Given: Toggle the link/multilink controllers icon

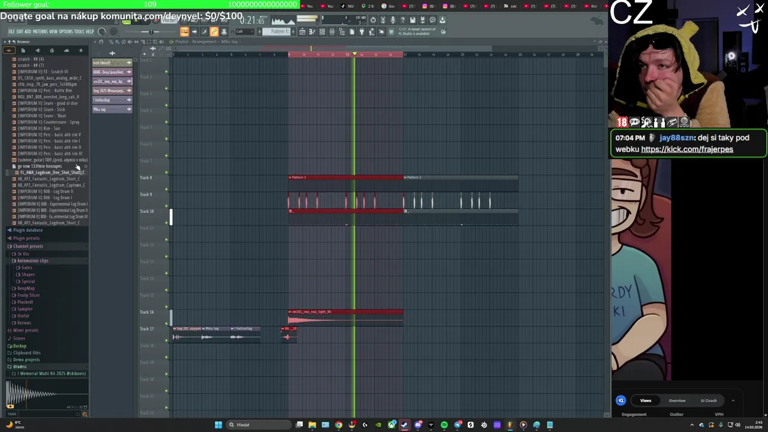Looking at the screenshot, I should pos(214,32).
